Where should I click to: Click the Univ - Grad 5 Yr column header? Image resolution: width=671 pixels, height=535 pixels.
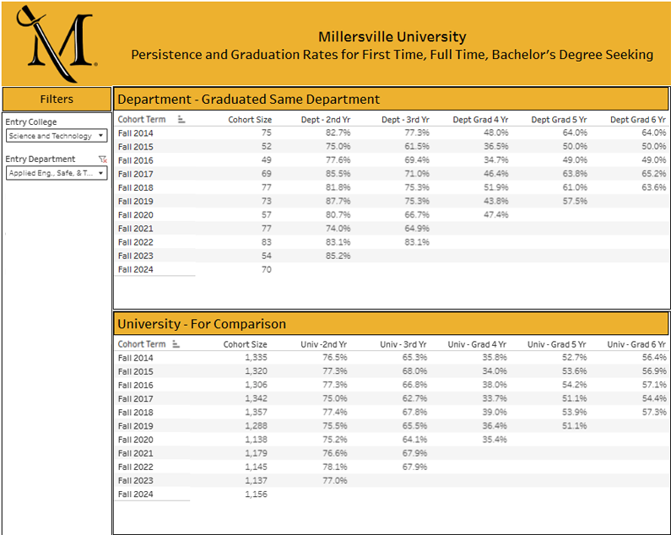coord(556,344)
